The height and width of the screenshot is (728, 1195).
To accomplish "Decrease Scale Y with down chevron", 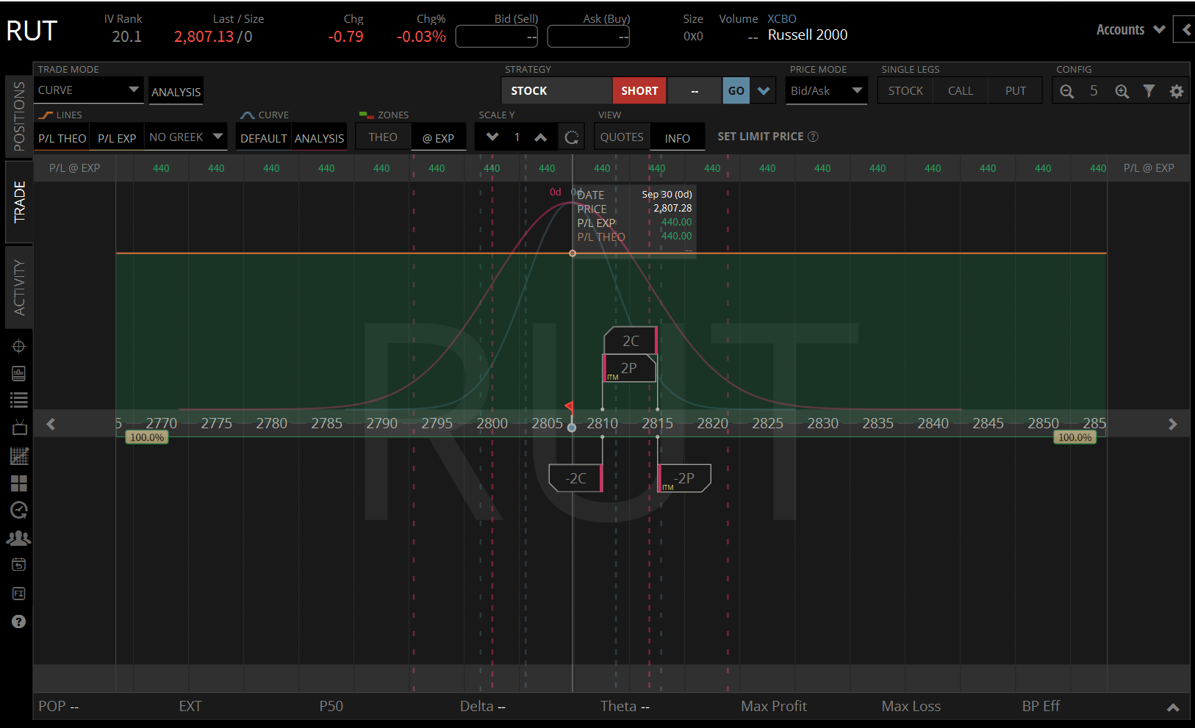I will pyautogui.click(x=492, y=137).
